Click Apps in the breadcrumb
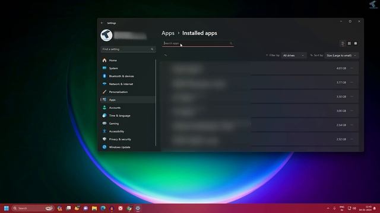 [x=168, y=33]
